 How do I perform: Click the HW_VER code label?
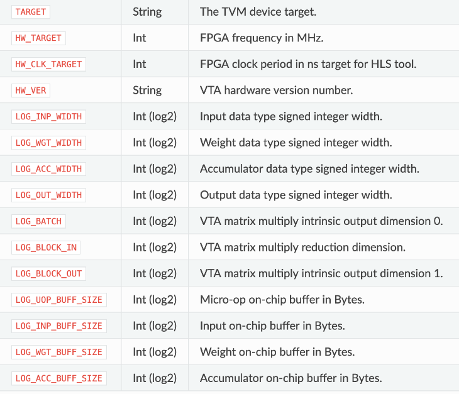click(31, 90)
